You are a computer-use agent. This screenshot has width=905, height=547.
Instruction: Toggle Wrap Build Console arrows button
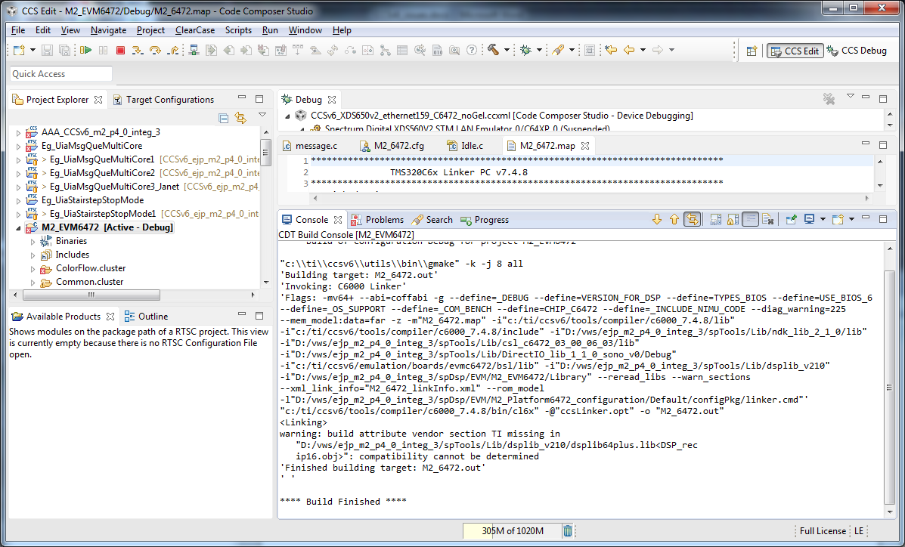click(692, 219)
